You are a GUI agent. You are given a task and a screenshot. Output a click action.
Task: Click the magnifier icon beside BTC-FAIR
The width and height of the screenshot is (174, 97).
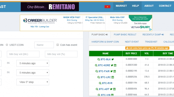click(x=97, y=71)
